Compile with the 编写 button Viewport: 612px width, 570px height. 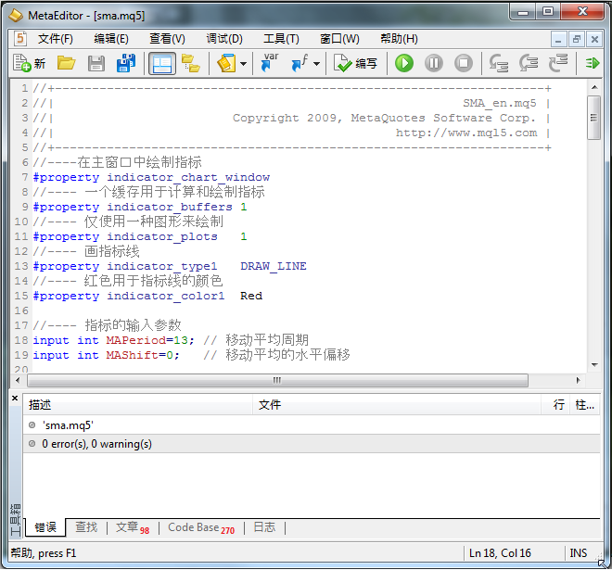point(355,63)
